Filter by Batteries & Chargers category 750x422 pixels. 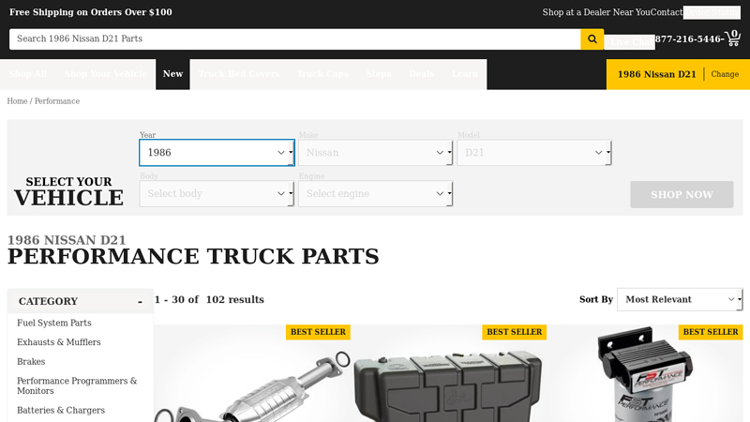pos(61,410)
